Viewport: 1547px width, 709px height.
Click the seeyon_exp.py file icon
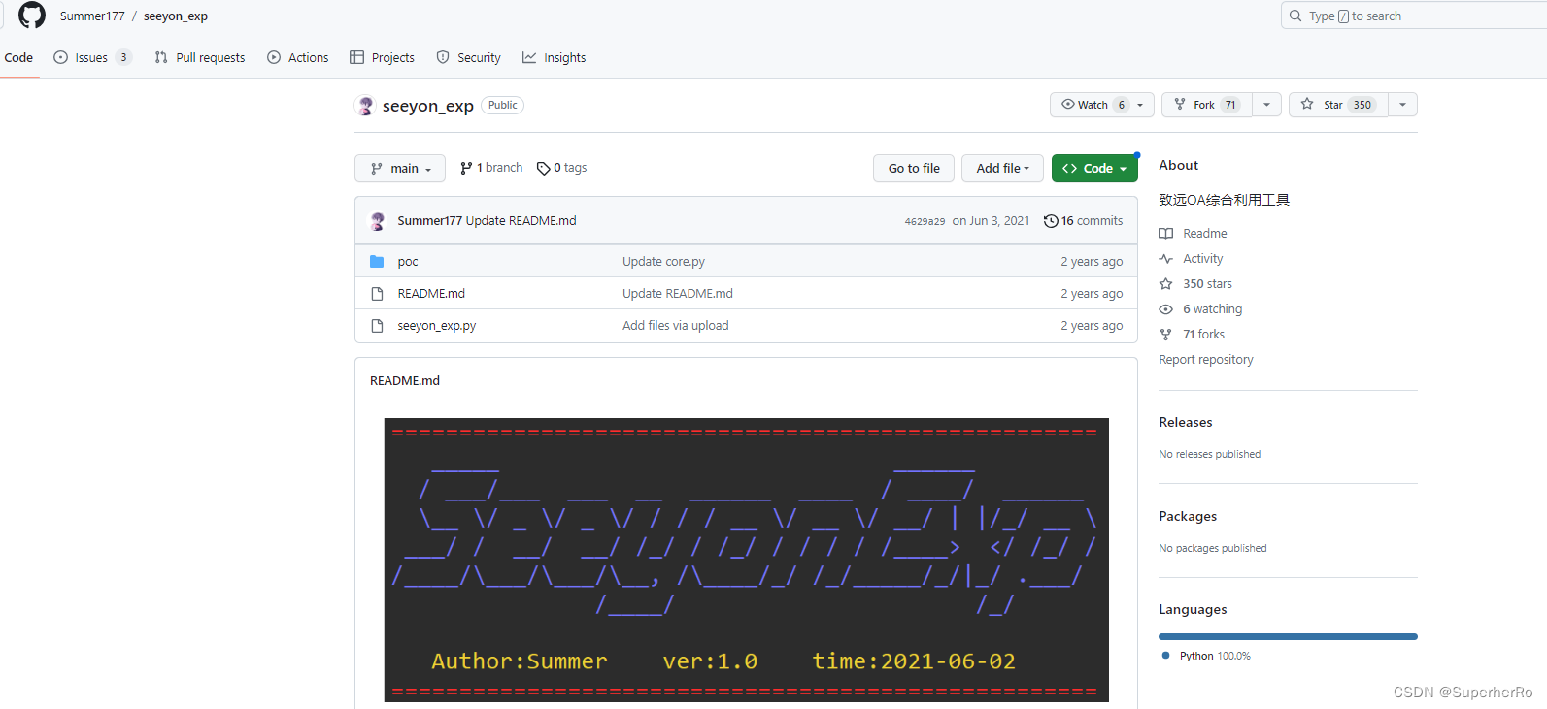coord(377,326)
